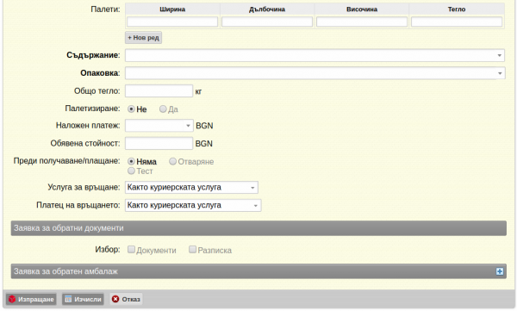
Task: Click the Дълбочина column header
Action: pos(267,9)
